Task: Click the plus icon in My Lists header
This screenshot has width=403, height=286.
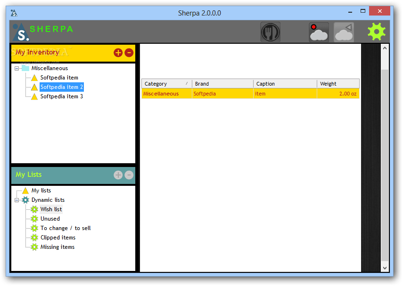Action: [118, 175]
